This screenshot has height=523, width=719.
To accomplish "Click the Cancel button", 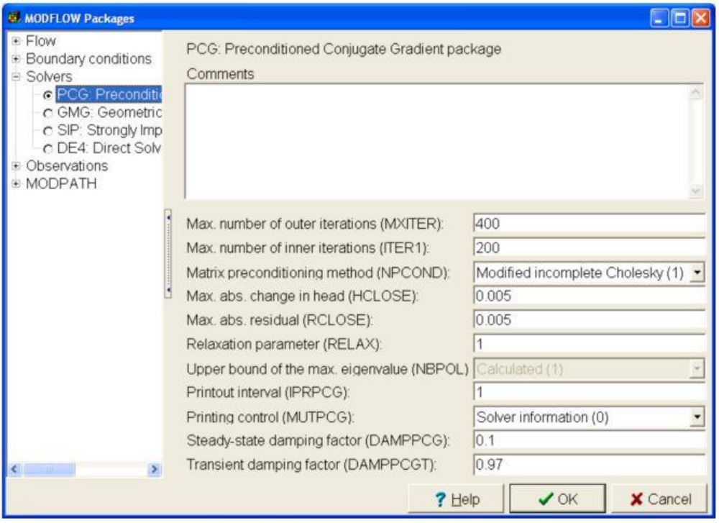I will click(660, 499).
